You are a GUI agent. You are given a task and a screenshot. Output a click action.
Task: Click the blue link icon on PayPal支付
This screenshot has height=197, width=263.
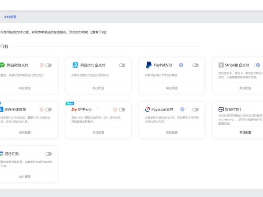coord(181,65)
